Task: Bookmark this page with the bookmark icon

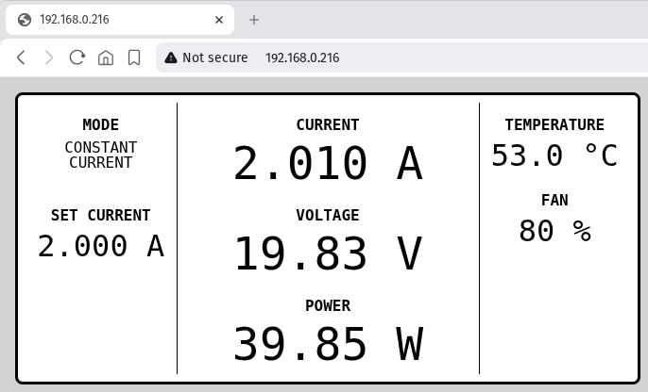Action: pos(134,57)
